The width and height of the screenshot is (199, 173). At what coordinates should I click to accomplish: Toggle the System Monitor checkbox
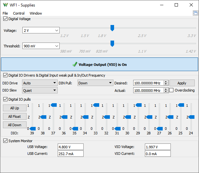coord(5,141)
